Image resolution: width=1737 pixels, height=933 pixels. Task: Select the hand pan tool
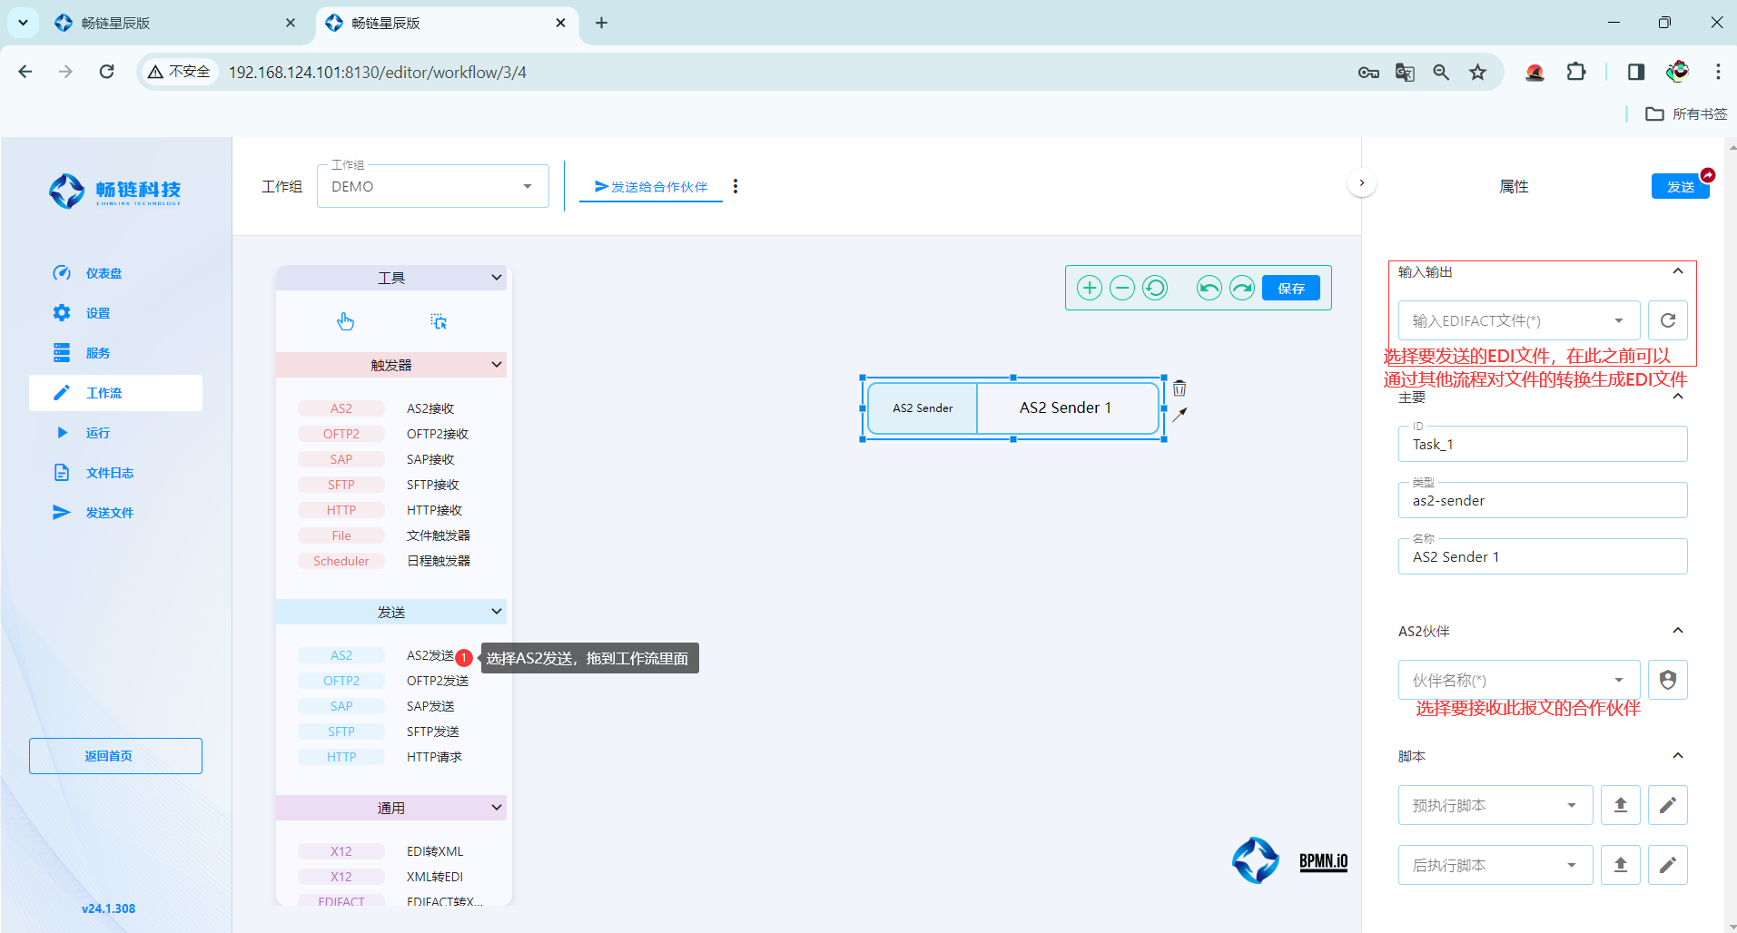[x=345, y=321]
